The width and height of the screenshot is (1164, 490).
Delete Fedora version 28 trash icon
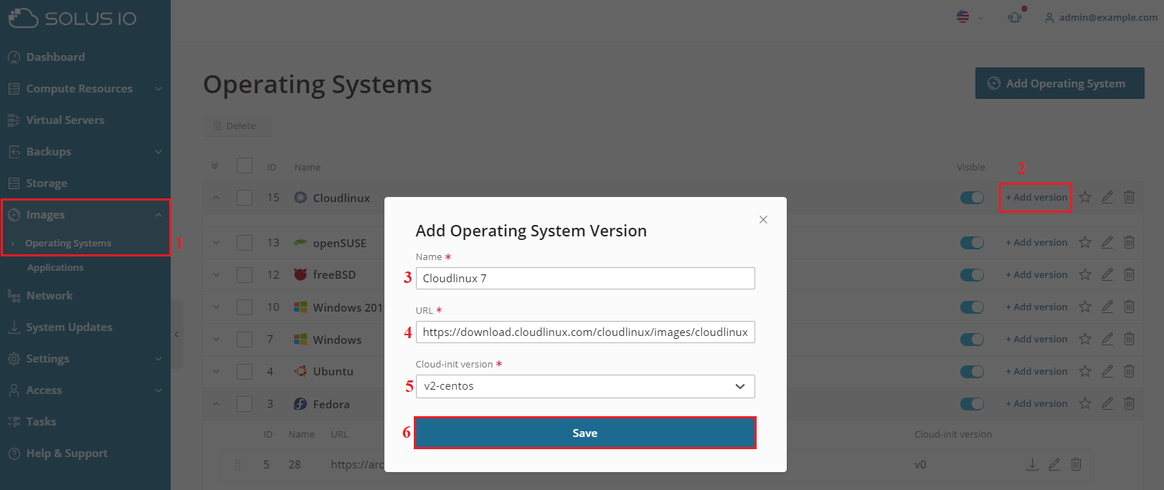click(1076, 464)
